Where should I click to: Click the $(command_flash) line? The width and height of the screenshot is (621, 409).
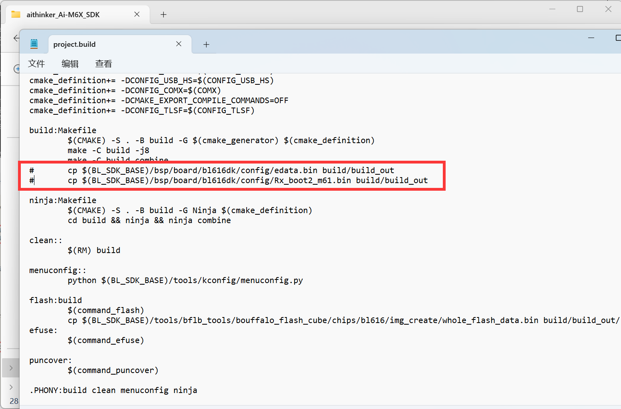coord(106,310)
